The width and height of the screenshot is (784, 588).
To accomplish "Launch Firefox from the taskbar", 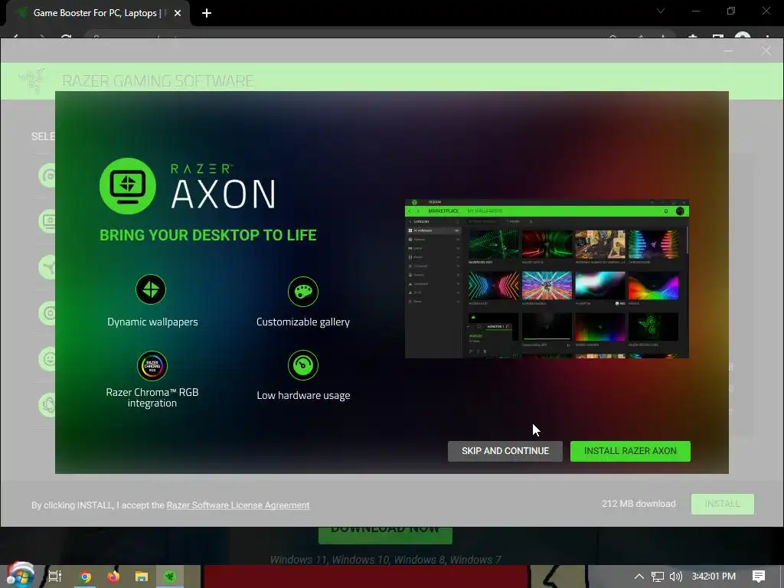I will click(113, 577).
